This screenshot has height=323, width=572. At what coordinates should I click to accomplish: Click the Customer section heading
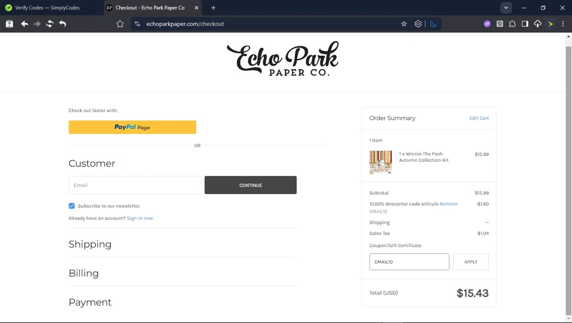pos(92,163)
